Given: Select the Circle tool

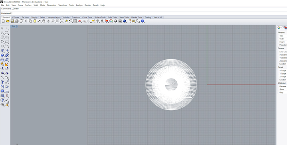Looking at the screenshot, I should coord(2,37).
